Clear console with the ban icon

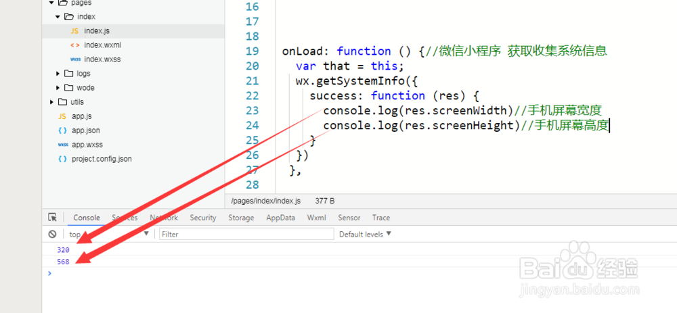(x=52, y=234)
